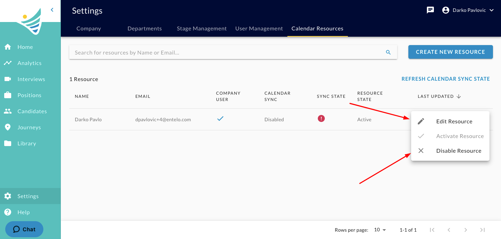Image resolution: width=501 pixels, height=239 pixels.
Task: Click the Email column header
Action: 143,96
